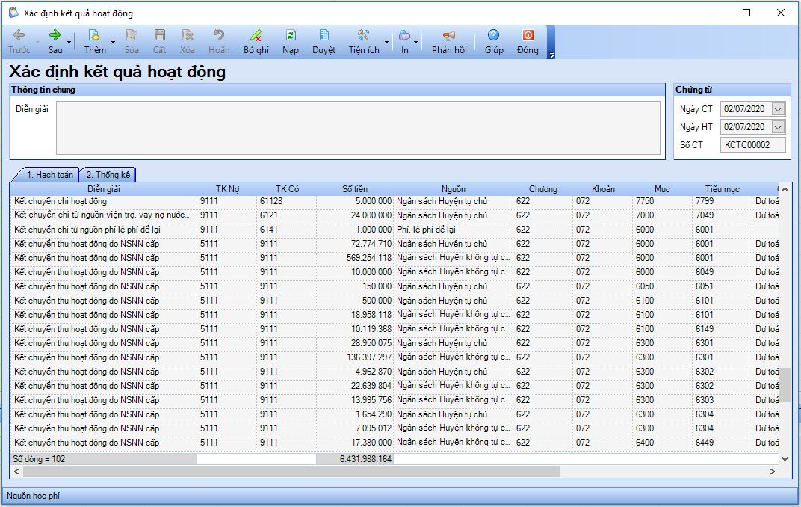
Task: Go to previous record with Trước
Action: [19, 42]
